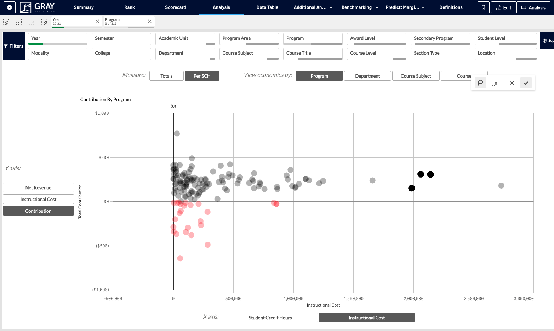The width and height of the screenshot is (554, 331).
Task: Select the highest gray point near $750
Action: point(177,134)
